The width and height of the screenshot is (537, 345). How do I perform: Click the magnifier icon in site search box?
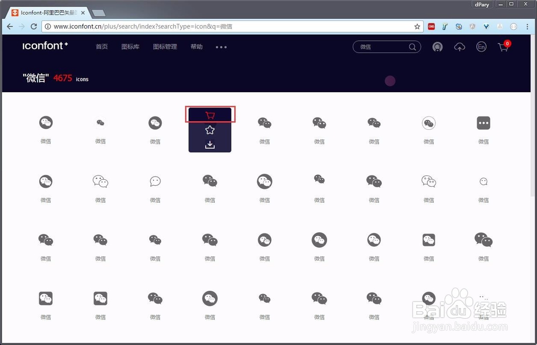coord(412,47)
